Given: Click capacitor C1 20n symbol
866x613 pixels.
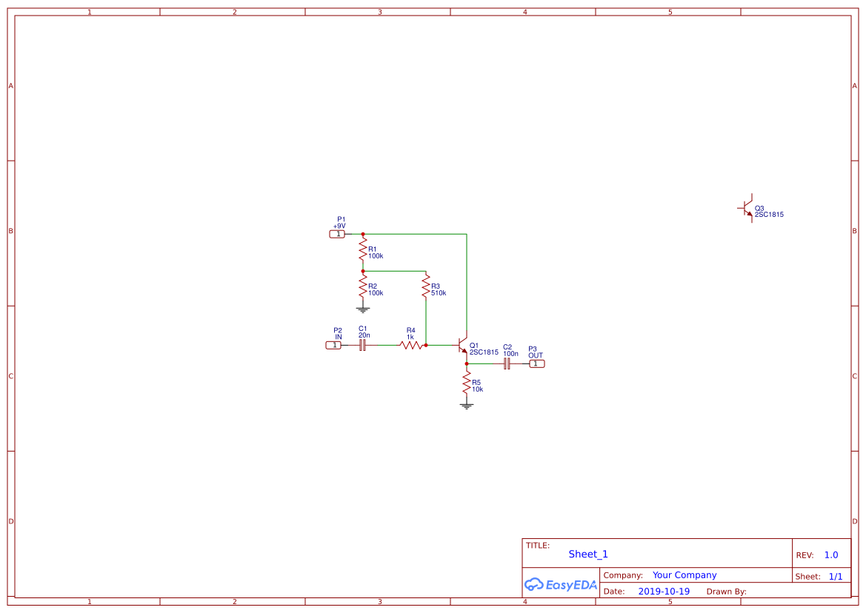Looking at the screenshot, I should pyautogui.click(x=362, y=344).
